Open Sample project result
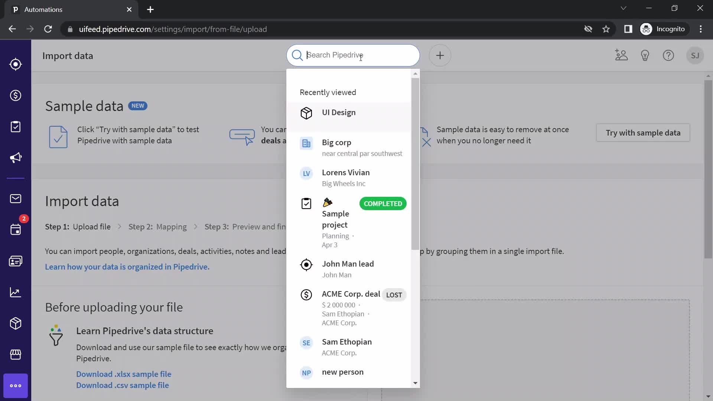The height and width of the screenshot is (401, 713). [349, 223]
